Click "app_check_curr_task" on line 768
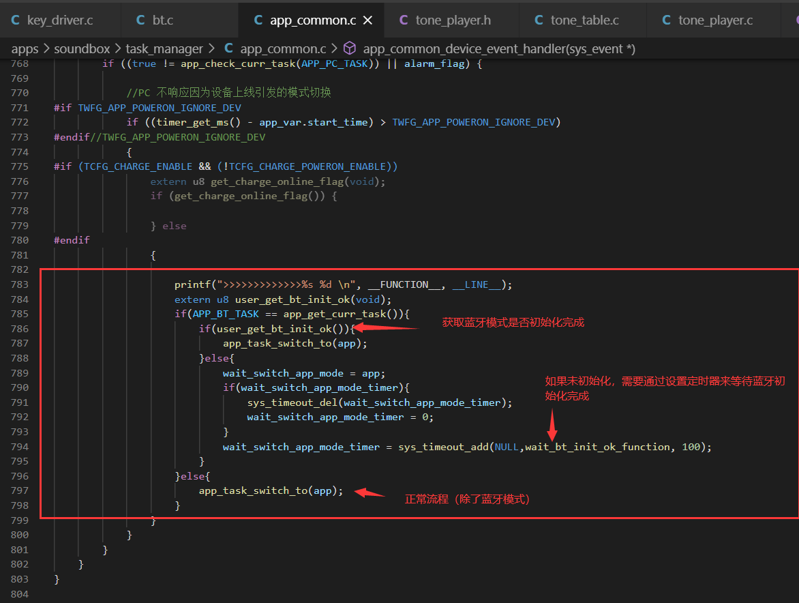Image resolution: width=799 pixels, height=603 pixels. pyautogui.click(x=238, y=63)
